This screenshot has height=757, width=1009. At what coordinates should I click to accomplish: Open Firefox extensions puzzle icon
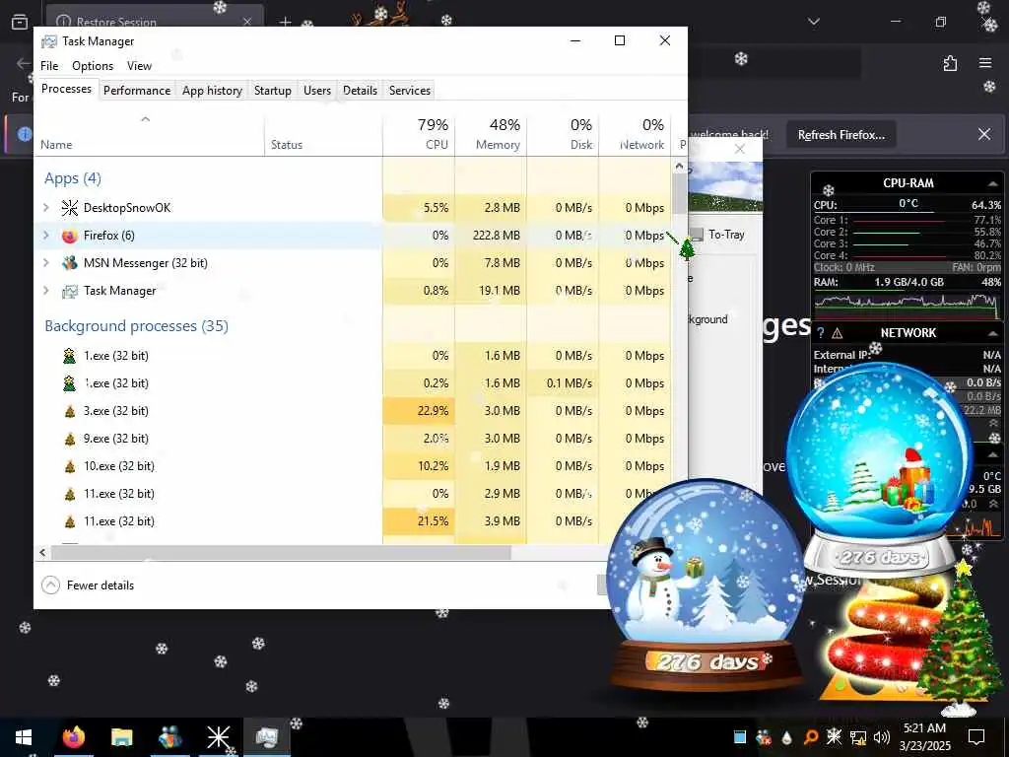[x=950, y=63]
